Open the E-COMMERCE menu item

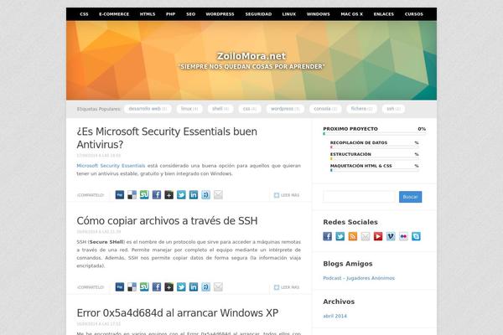coord(114,14)
